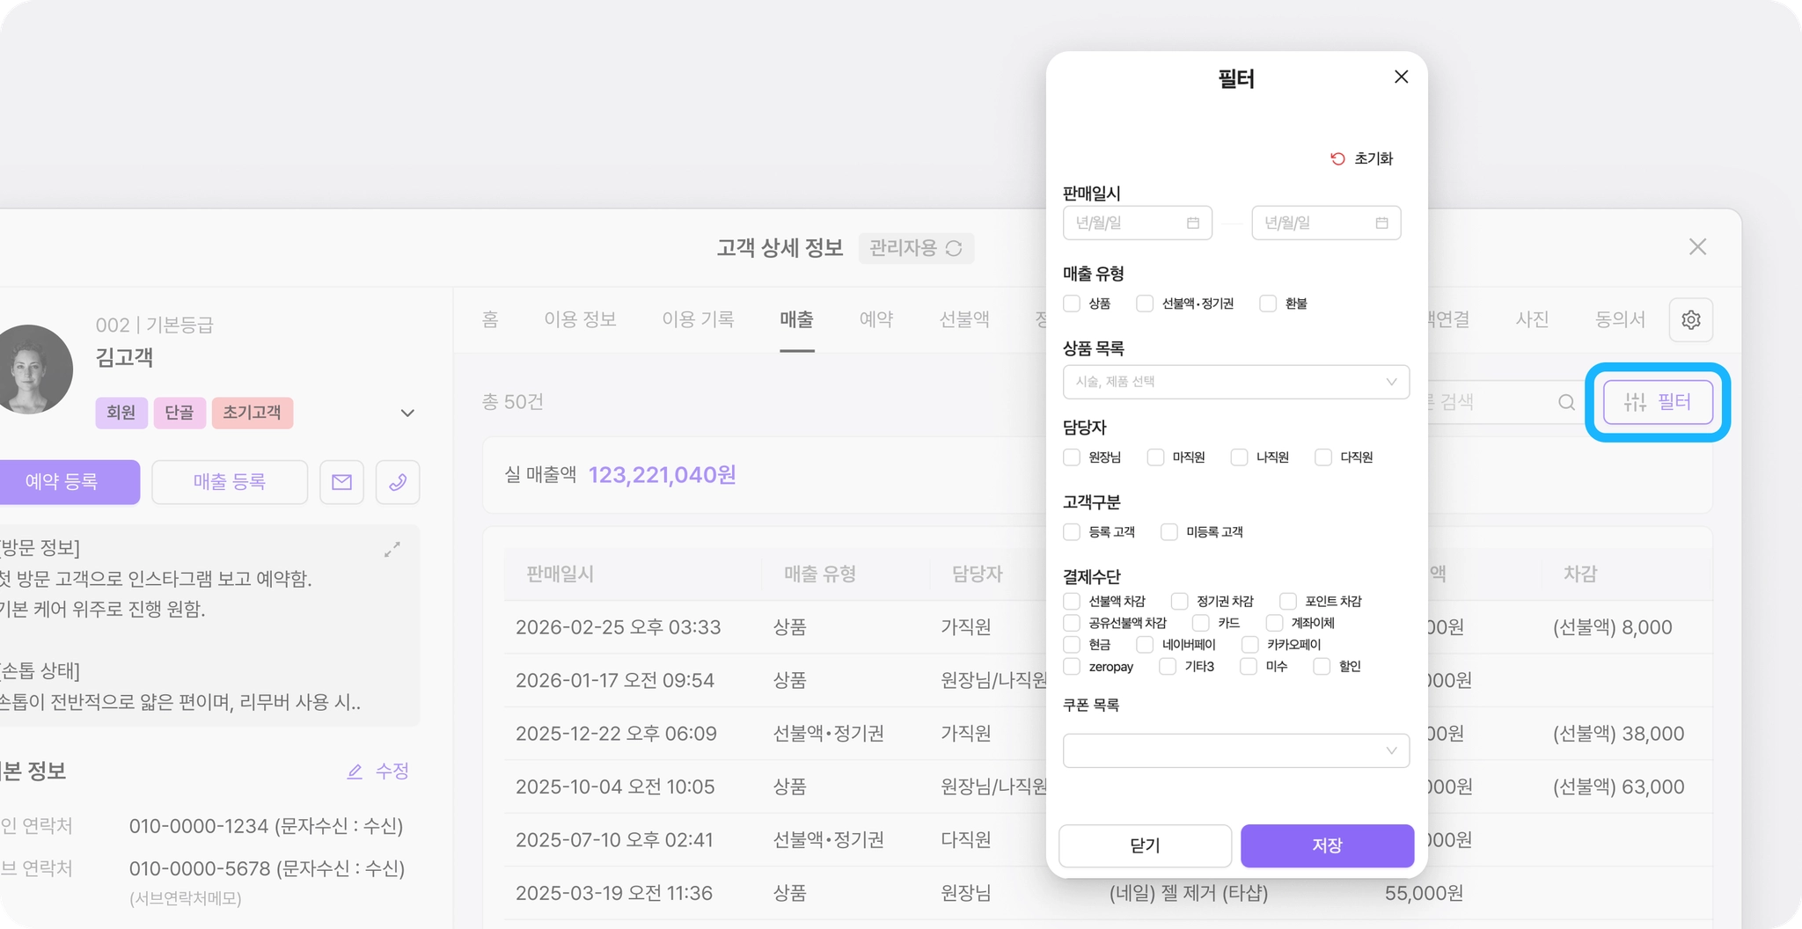The image size is (1802, 929).
Task: Check the 현금 checkbox
Action: click(1072, 645)
